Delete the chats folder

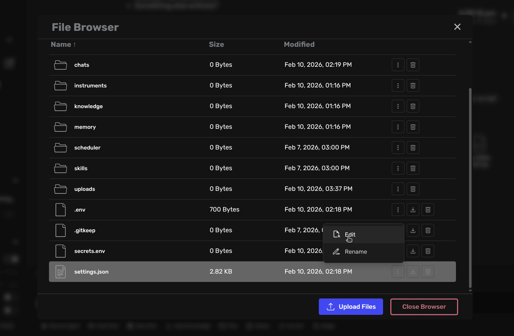click(413, 65)
